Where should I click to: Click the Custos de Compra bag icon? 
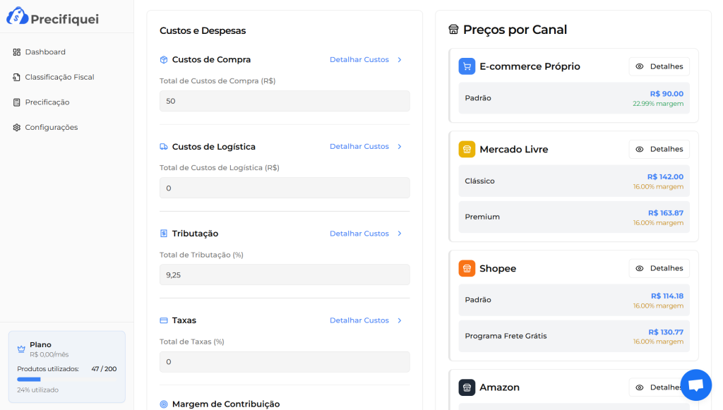(x=163, y=59)
